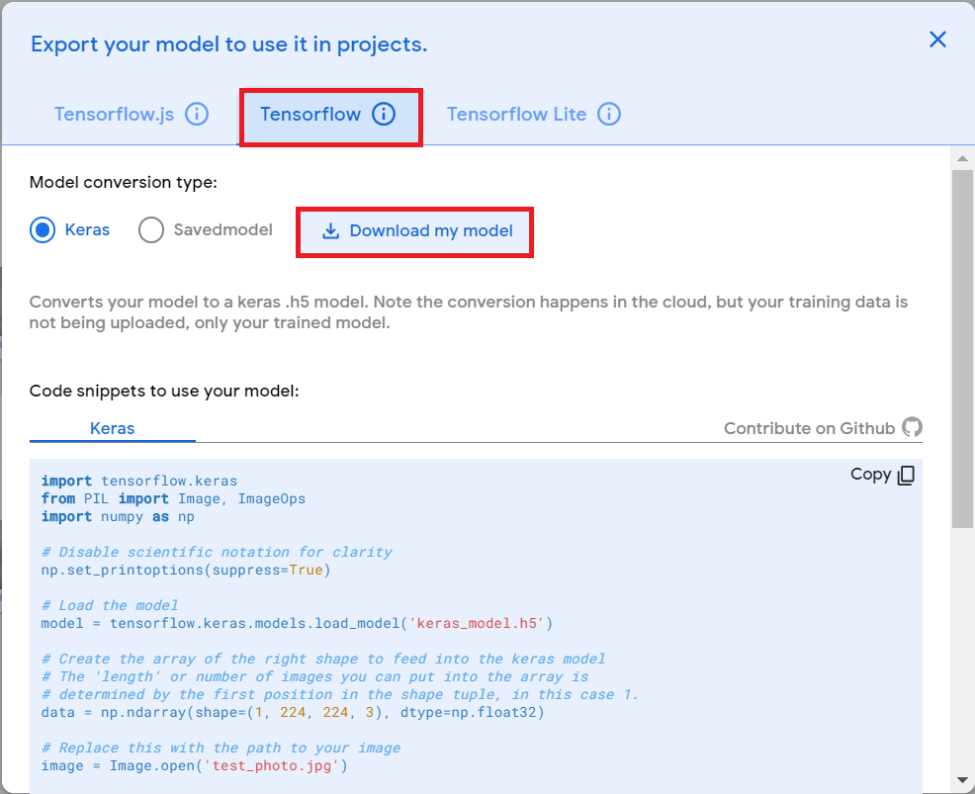
Task: Click the 'Converts your model to a keras' description
Action: (x=469, y=312)
